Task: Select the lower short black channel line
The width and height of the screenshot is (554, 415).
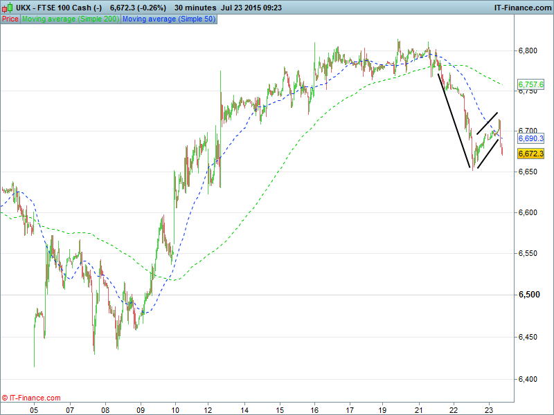Action: pyautogui.click(x=488, y=154)
